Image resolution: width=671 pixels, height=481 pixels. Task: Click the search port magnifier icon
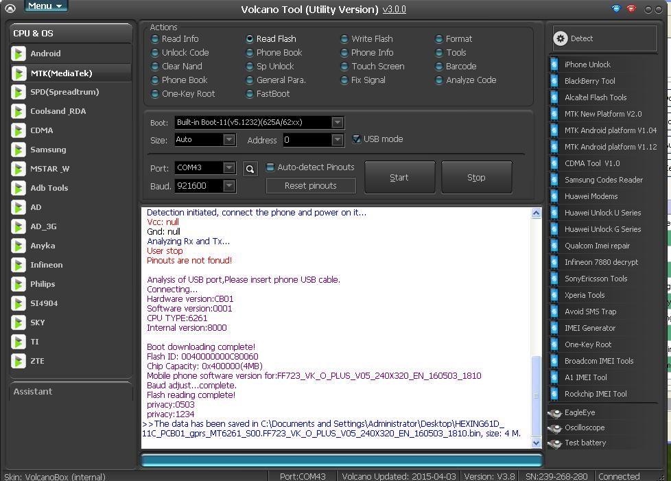(250, 169)
